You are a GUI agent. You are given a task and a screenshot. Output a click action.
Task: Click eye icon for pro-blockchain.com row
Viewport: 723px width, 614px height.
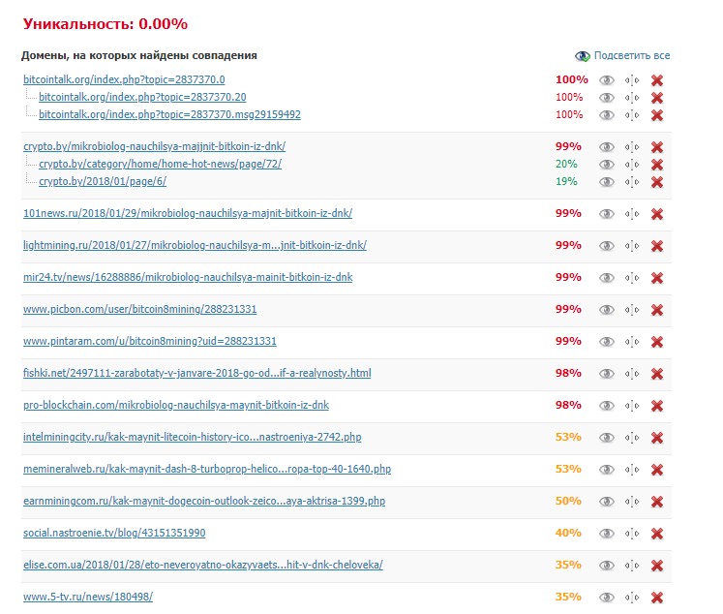click(606, 406)
